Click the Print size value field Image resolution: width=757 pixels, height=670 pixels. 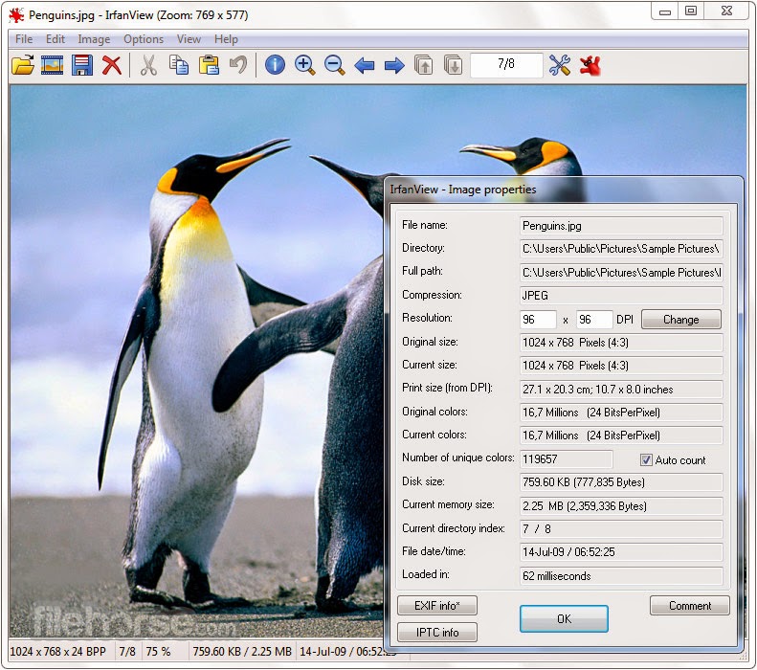[621, 390]
